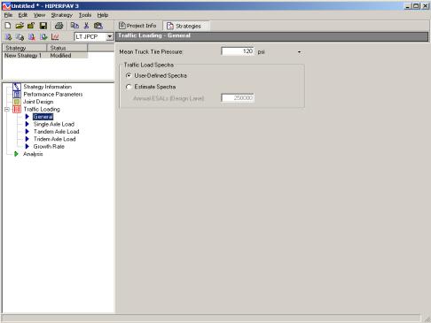Viewport: 431px width, 323px height.
Task: Click the New file toolbar icon
Action: pyautogui.click(x=8, y=26)
